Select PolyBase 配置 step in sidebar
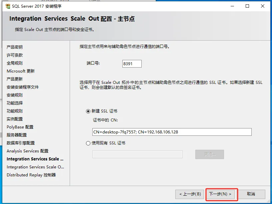This screenshot has width=272, height=204. (20, 127)
